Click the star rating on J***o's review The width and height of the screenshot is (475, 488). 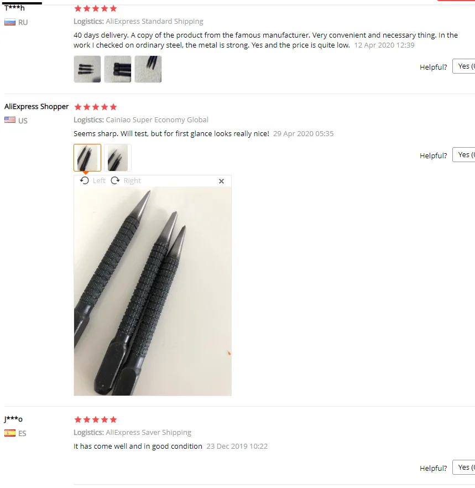pos(96,419)
